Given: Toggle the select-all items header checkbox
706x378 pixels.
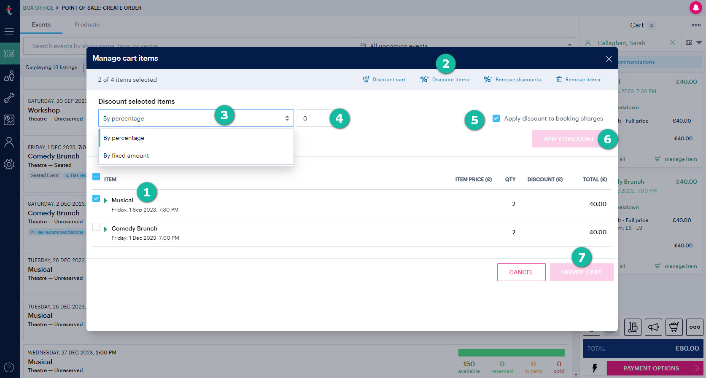Looking at the screenshot, I should click(96, 177).
